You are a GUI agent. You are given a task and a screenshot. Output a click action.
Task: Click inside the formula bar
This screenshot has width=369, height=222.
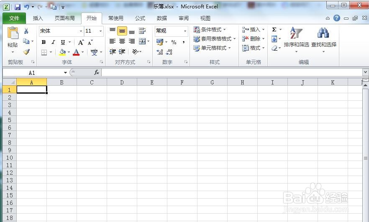(x=232, y=72)
